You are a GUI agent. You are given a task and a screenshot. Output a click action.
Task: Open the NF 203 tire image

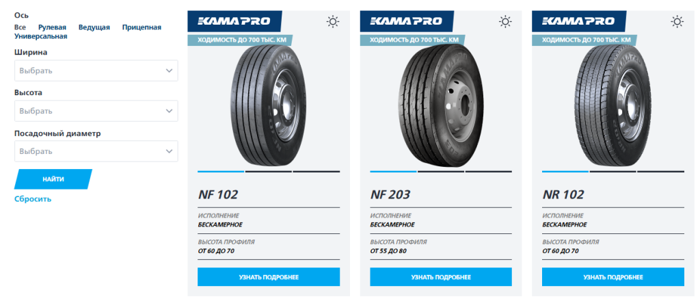point(441,105)
